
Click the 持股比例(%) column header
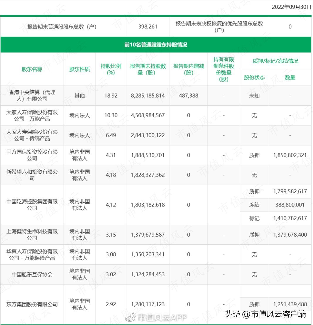coord(111,69)
